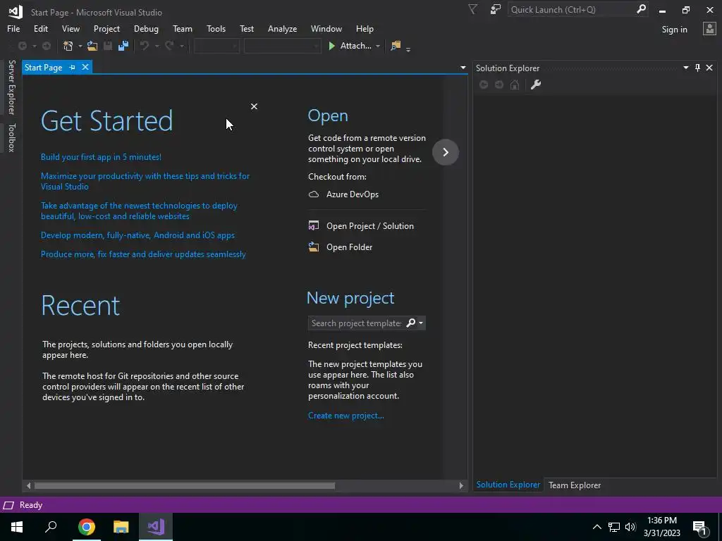Viewport: 722px width, 541px height.
Task: Click the Save toolbar icon
Action: click(108, 46)
